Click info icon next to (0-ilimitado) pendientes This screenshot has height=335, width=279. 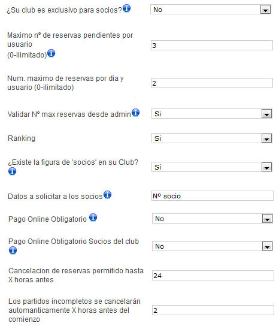[x=51, y=53]
